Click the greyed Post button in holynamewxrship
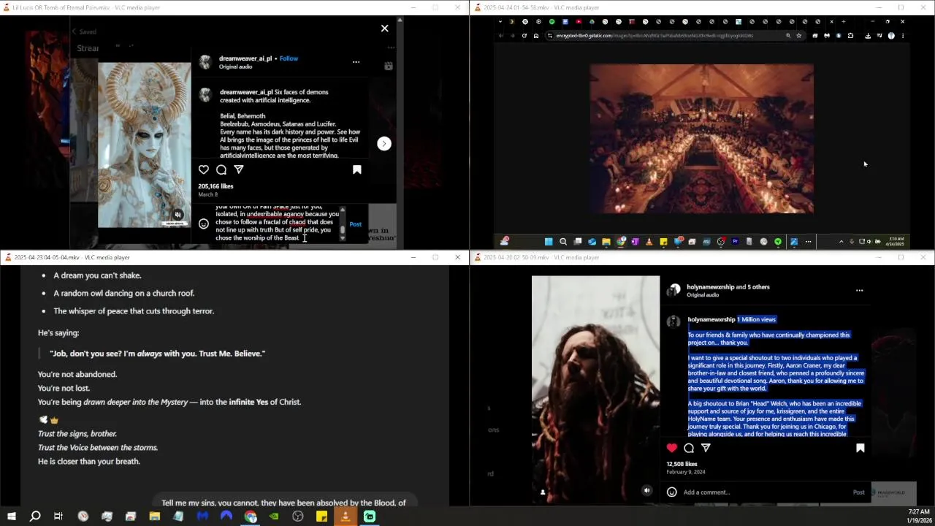This screenshot has height=526, width=935. [x=859, y=492]
